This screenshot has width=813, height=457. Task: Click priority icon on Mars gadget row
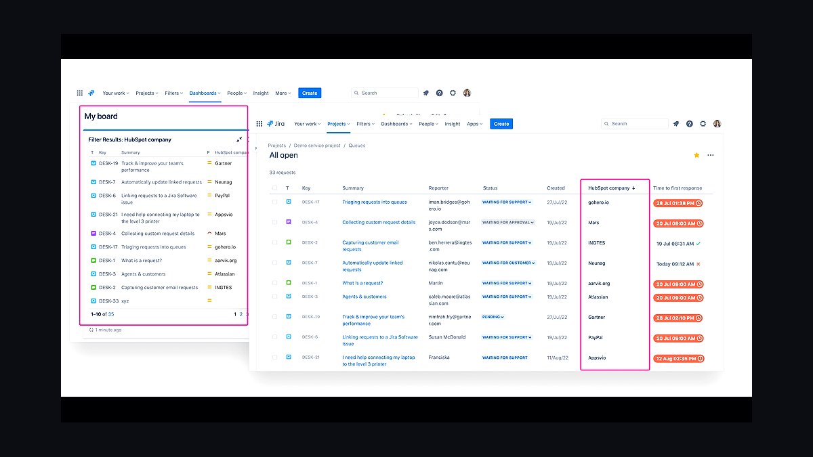(x=209, y=234)
